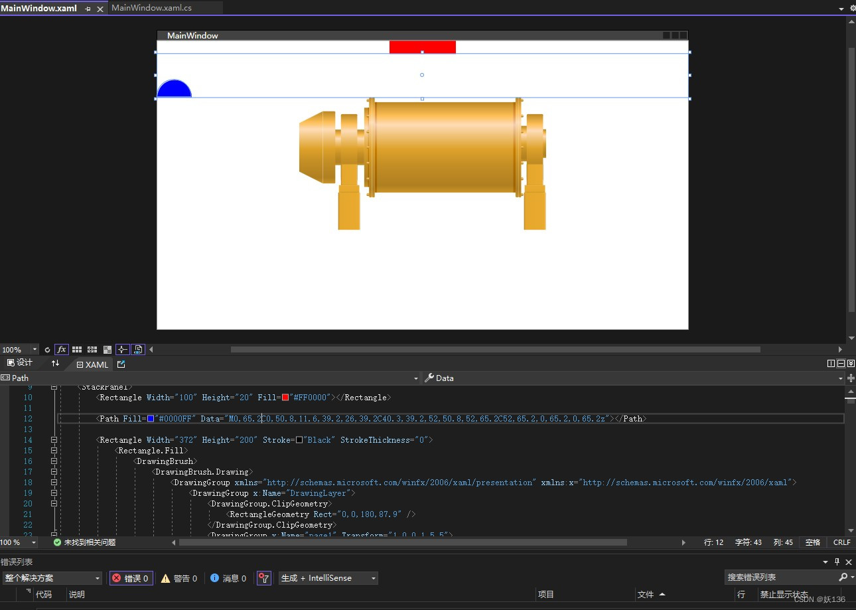
Task: Show the snap grid in the designer
Action: (x=77, y=350)
